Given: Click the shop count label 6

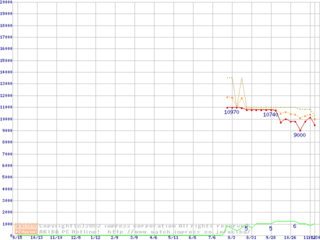Looking at the screenshot, I should (294, 226).
